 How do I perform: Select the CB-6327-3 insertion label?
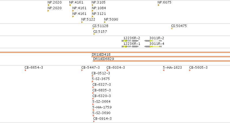point(102,85)
